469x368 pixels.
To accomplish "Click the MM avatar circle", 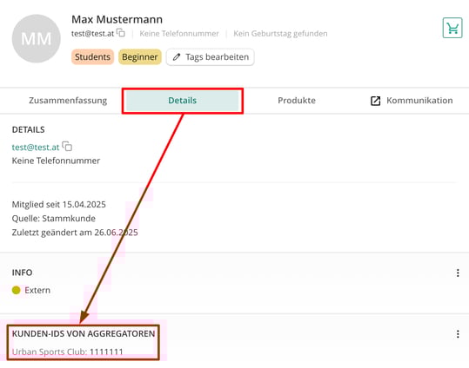I will [37, 38].
